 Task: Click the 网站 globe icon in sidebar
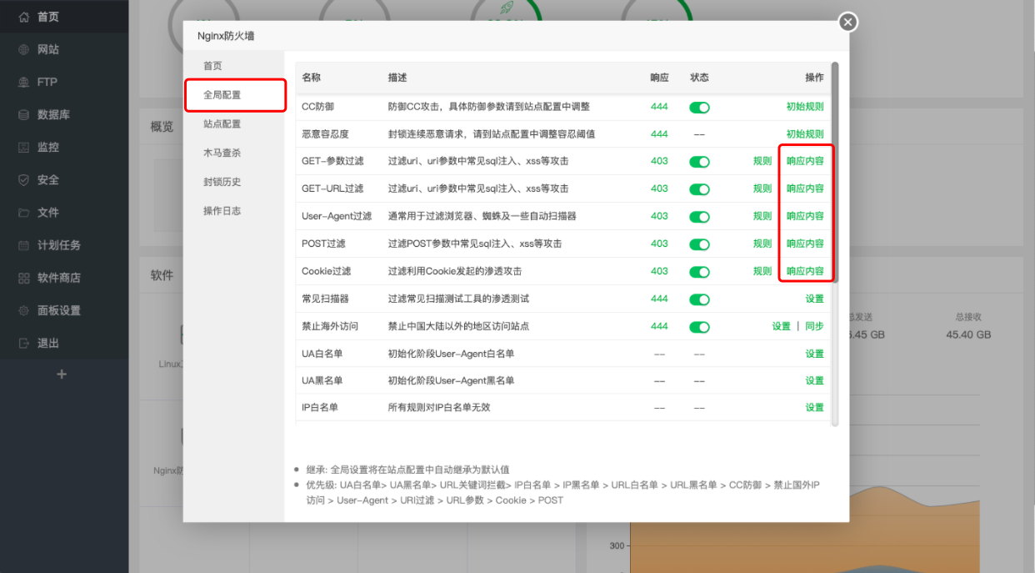tap(23, 49)
